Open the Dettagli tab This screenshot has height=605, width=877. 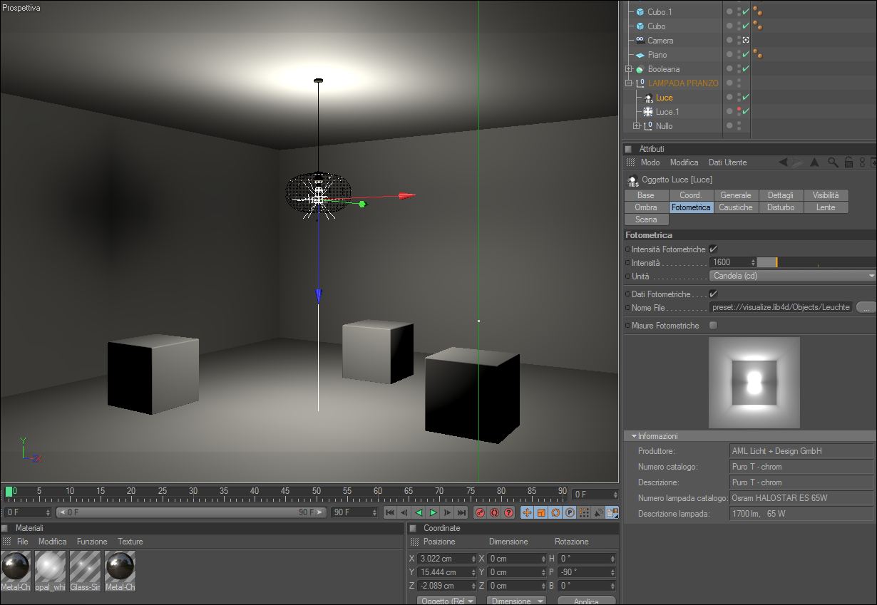[781, 195]
